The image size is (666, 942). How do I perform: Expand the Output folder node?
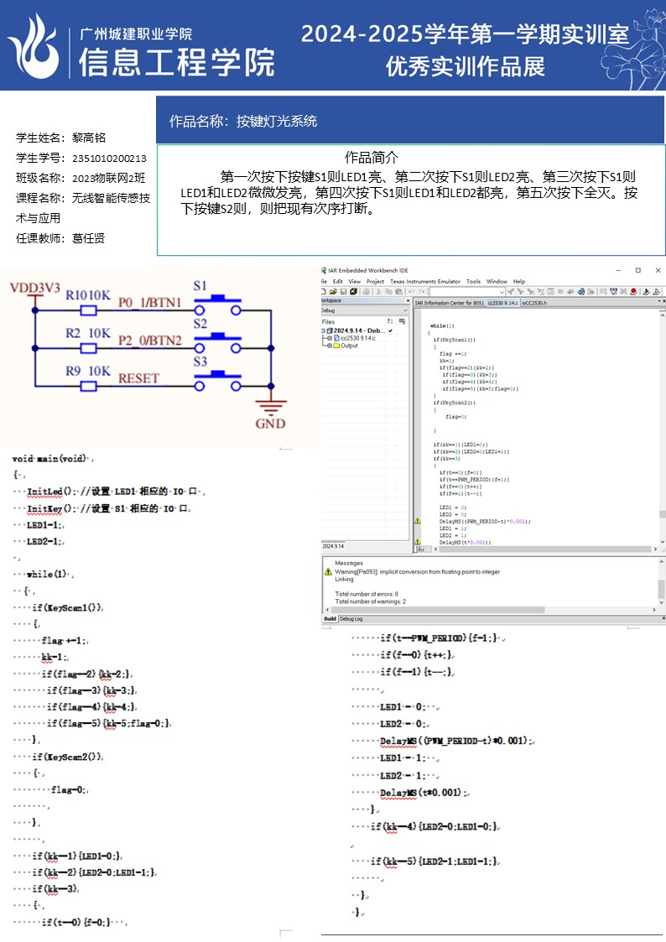(328, 346)
